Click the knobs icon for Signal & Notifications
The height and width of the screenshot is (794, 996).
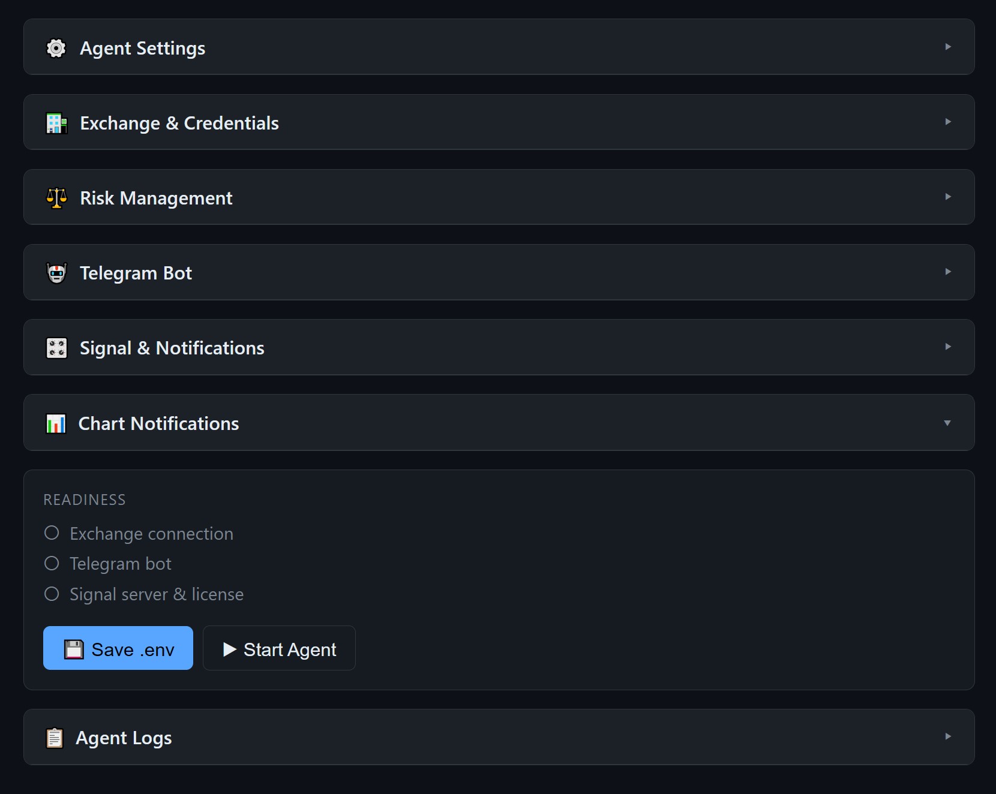(56, 348)
